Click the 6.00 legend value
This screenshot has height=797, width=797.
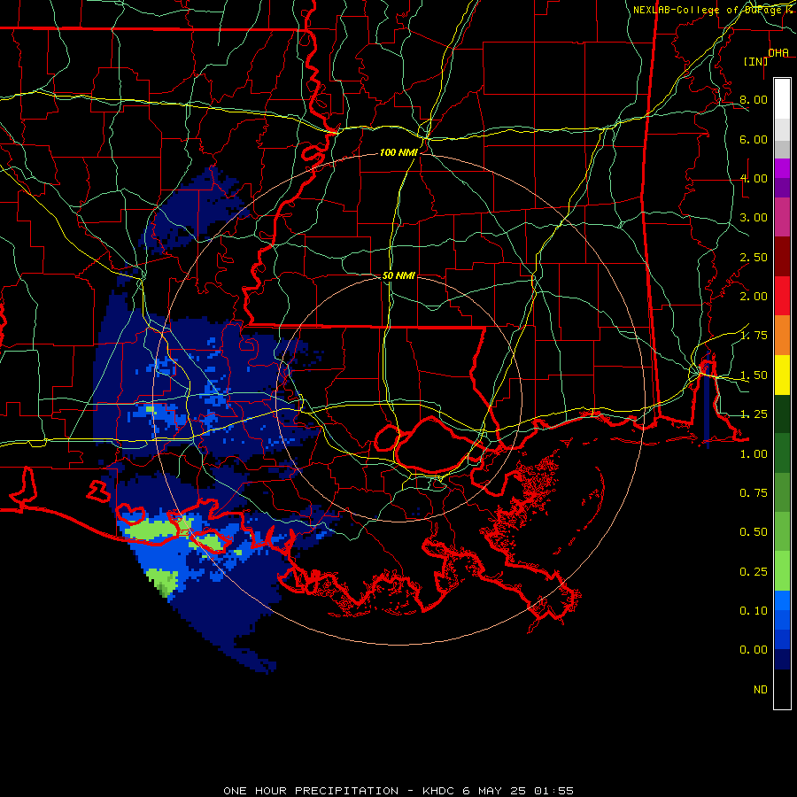tap(754, 139)
